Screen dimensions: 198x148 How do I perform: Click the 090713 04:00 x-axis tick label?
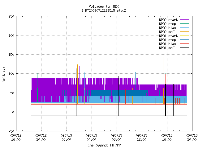pyautogui.click(x=92, y=137)
